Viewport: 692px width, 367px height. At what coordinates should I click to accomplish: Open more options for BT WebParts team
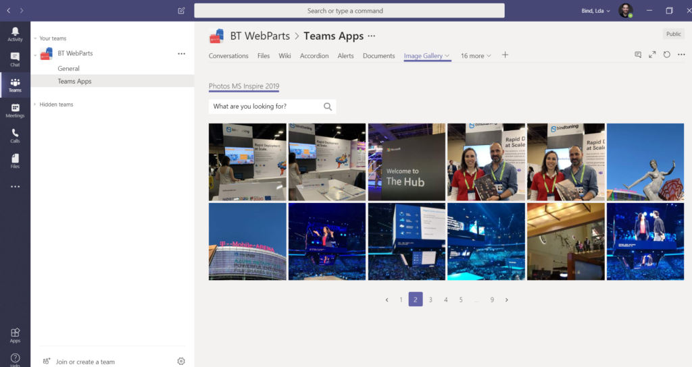tap(181, 54)
